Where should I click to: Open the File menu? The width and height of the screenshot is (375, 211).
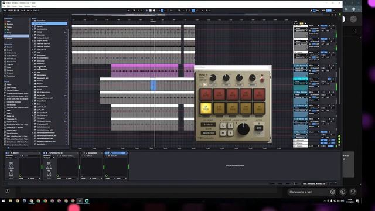click(4, 6)
